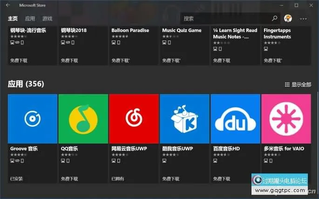Open the Groove 音乐 app tile

[x=33, y=119]
